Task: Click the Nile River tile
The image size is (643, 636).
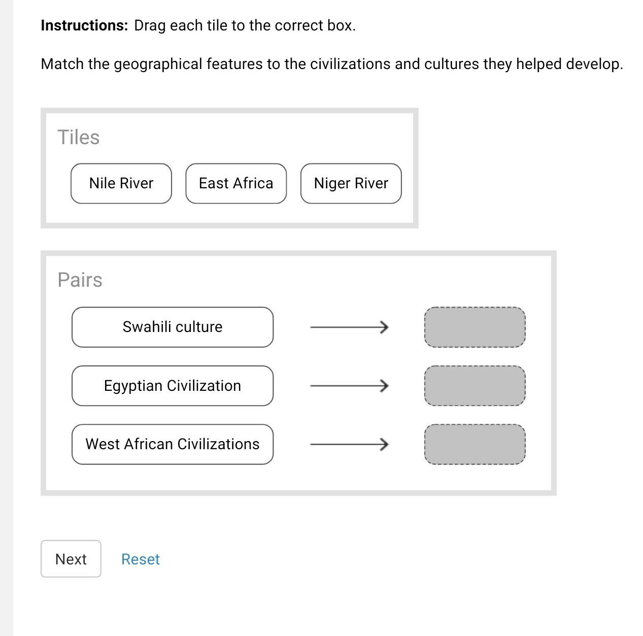Action: coord(121,183)
